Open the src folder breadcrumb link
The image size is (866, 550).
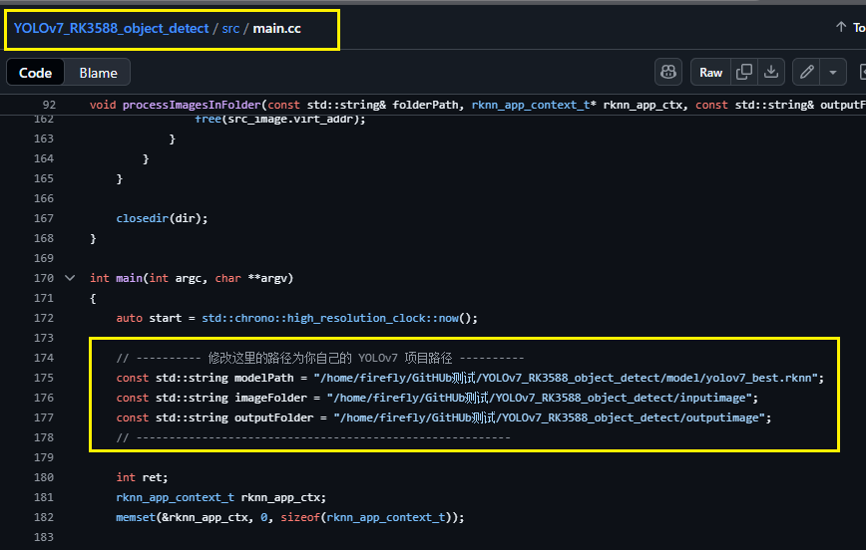(x=230, y=28)
